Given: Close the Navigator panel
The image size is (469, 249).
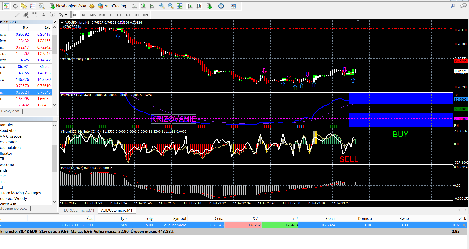Looking at the screenshot, I should 55,119.
